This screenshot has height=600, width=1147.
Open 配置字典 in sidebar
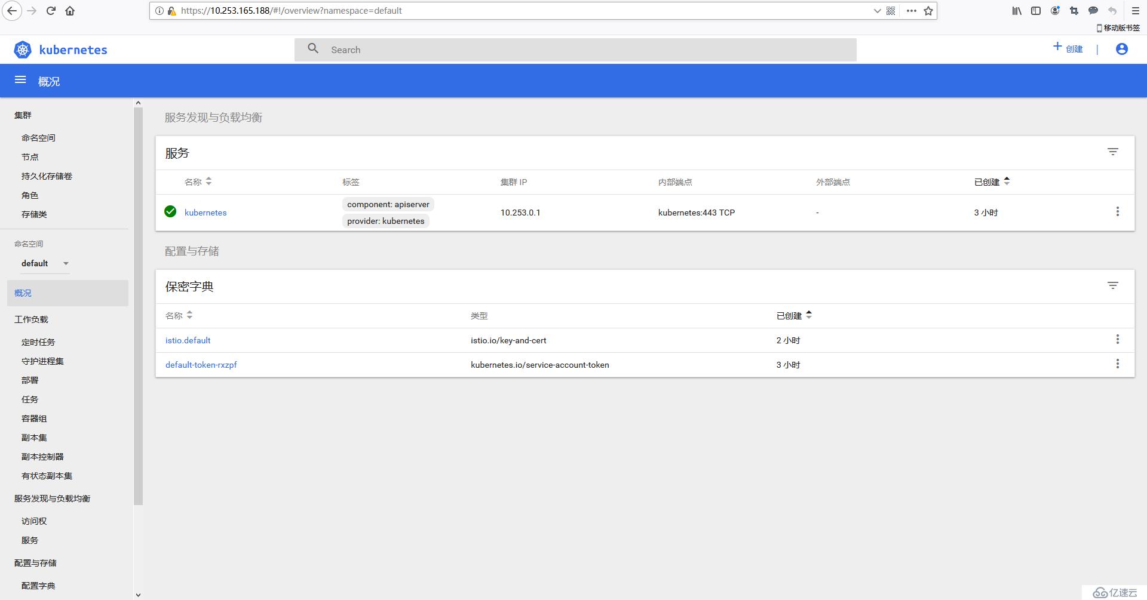pyautogui.click(x=38, y=586)
